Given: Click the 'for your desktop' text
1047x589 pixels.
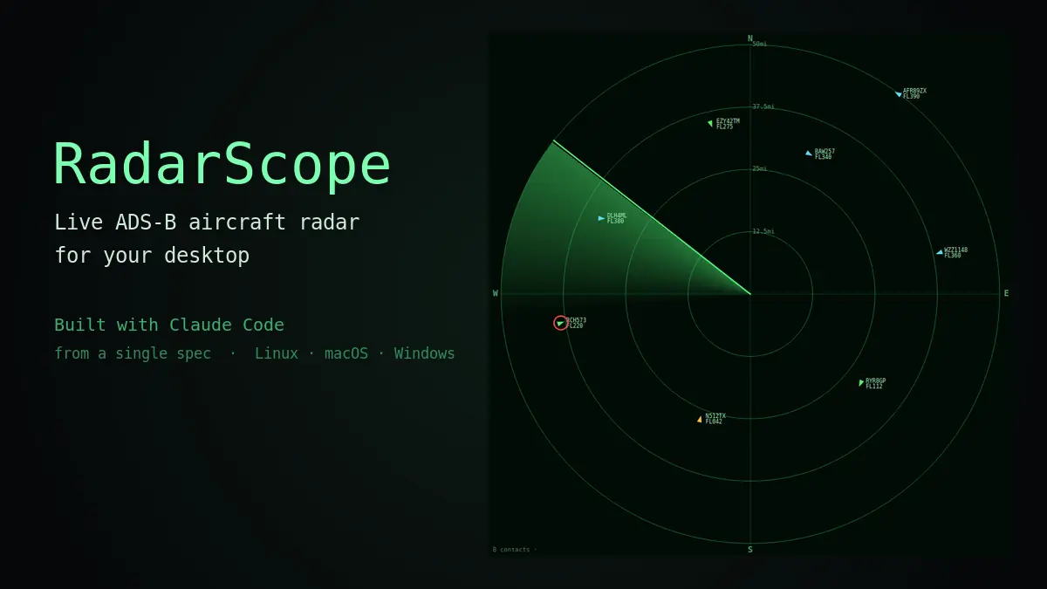Looking at the screenshot, I should 152,256.
